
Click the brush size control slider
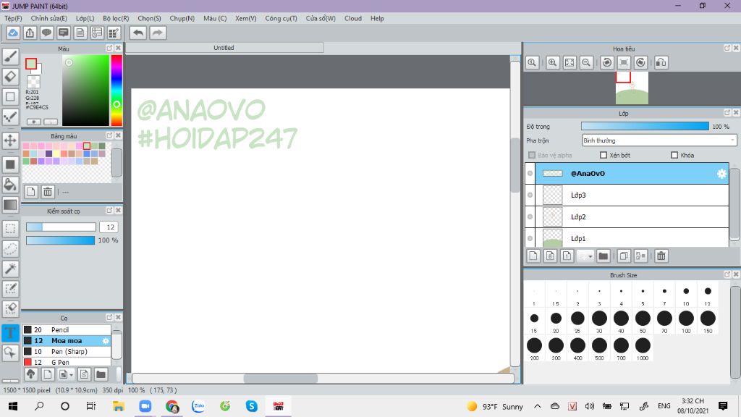tap(61, 227)
